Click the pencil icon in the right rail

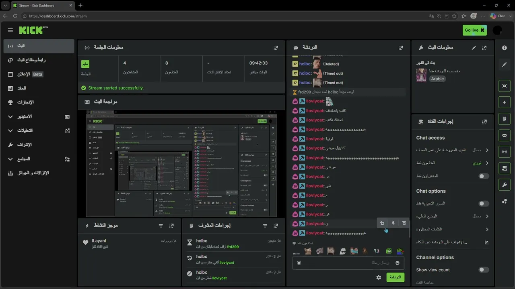[x=505, y=64]
